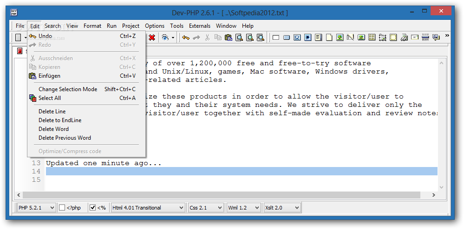Click the clipboard paste toolbar icon
The image size is (464, 229).
click(228, 38)
